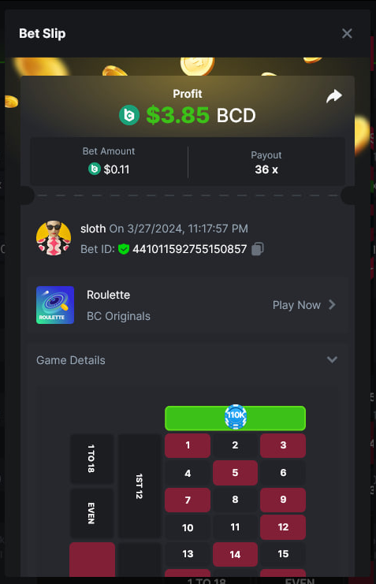Click the share arrow icon
This screenshot has width=376, height=584.
(334, 96)
